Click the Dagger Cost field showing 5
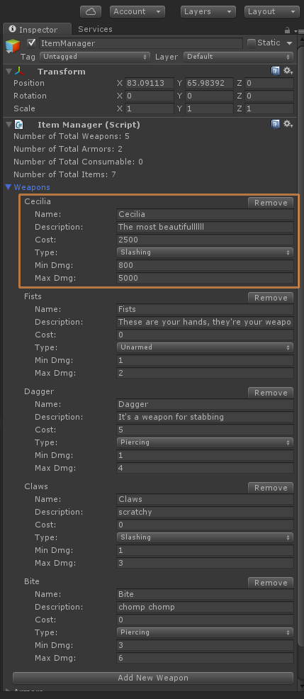This screenshot has height=699, width=304. tap(205, 430)
